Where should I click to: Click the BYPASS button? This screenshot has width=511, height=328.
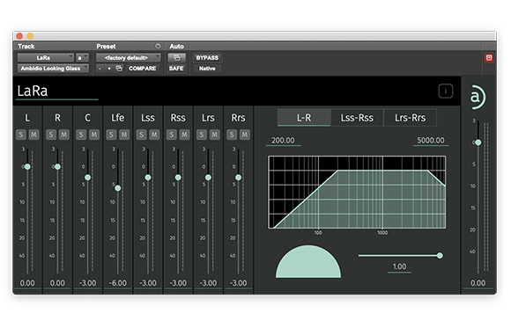tap(207, 57)
